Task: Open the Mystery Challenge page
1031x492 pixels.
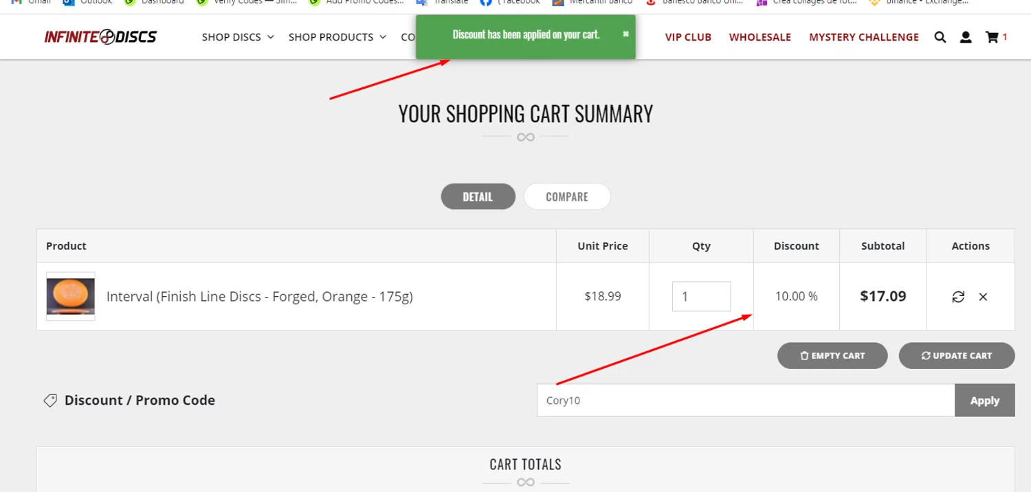Action: tap(864, 37)
